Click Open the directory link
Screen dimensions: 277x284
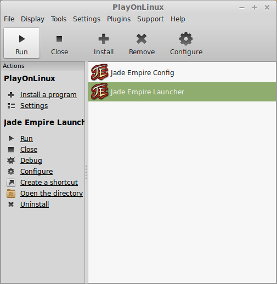[52, 194]
